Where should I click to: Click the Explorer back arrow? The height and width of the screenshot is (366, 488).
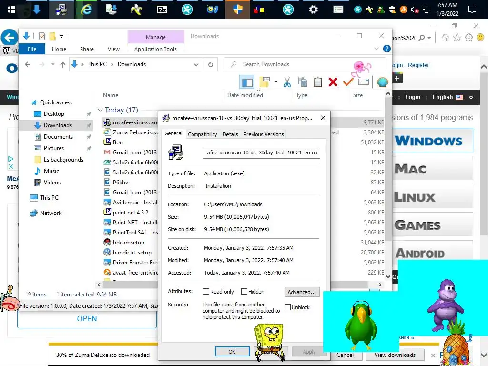click(x=28, y=64)
